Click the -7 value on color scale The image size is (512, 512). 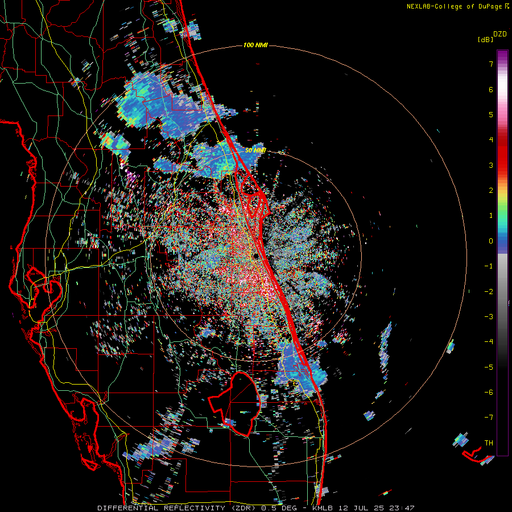click(489, 418)
